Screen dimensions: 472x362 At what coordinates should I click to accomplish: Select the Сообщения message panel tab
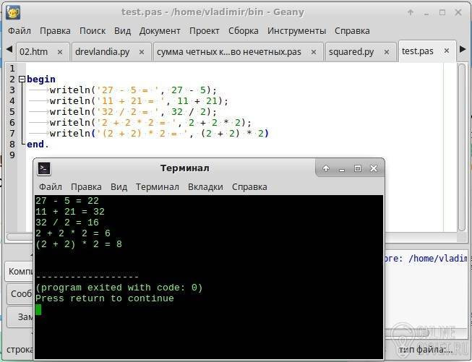[21, 294]
